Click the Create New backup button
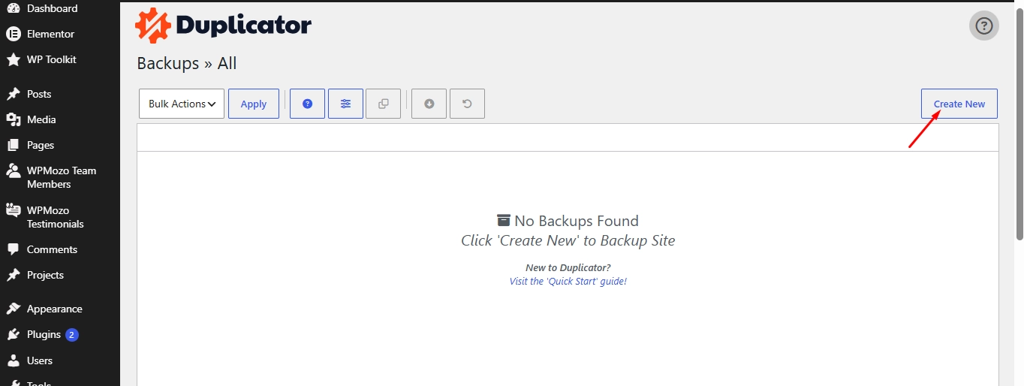The height and width of the screenshot is (386, 1024). point(959,104)
